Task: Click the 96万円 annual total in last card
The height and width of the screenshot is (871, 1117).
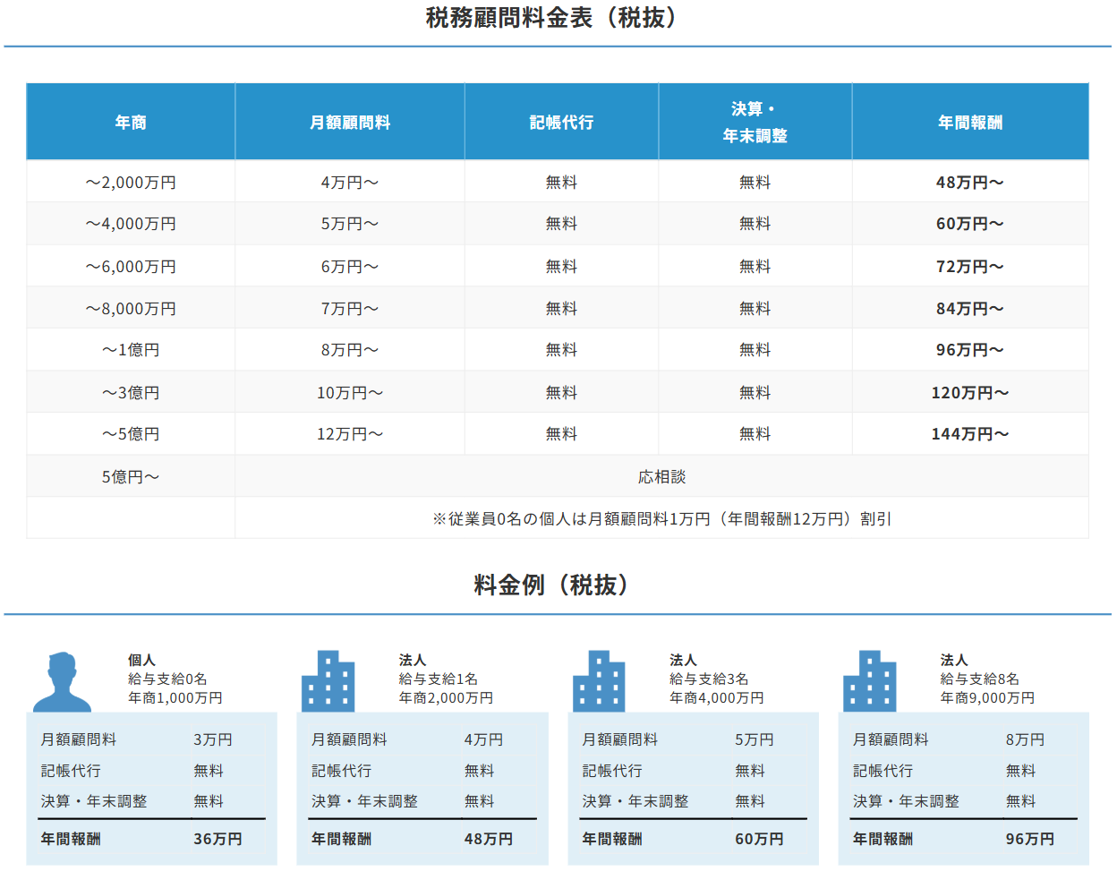Action: coord(1030,839)
